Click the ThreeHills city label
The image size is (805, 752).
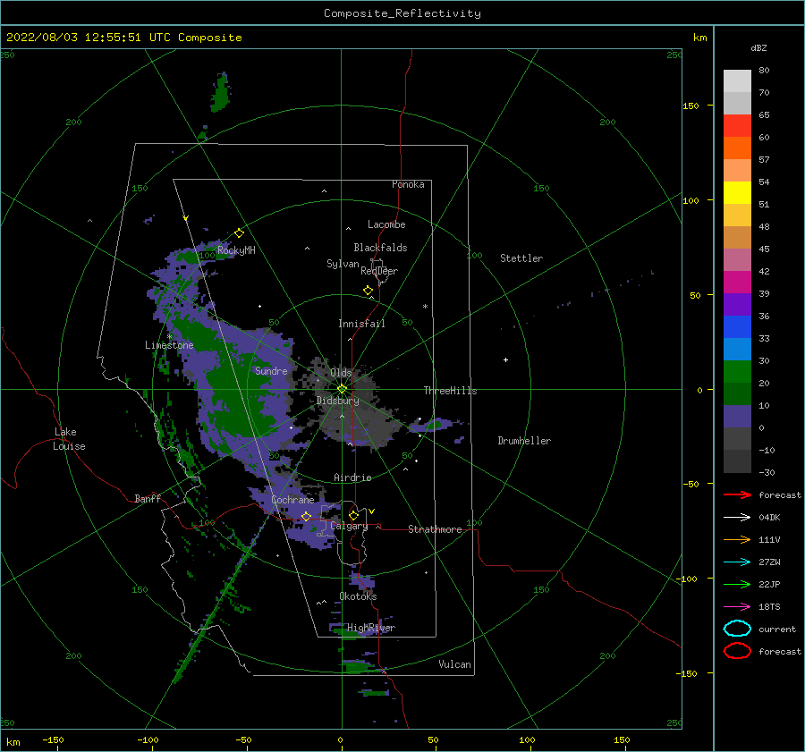point(450,391)
